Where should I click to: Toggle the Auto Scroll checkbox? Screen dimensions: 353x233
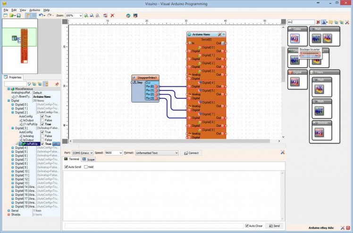[67, 167]
